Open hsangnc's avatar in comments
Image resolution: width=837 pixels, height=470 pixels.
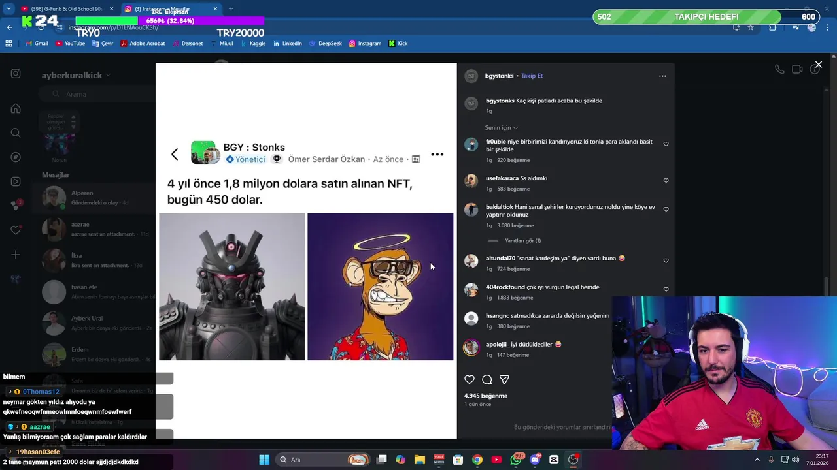(x=471, y=318)
